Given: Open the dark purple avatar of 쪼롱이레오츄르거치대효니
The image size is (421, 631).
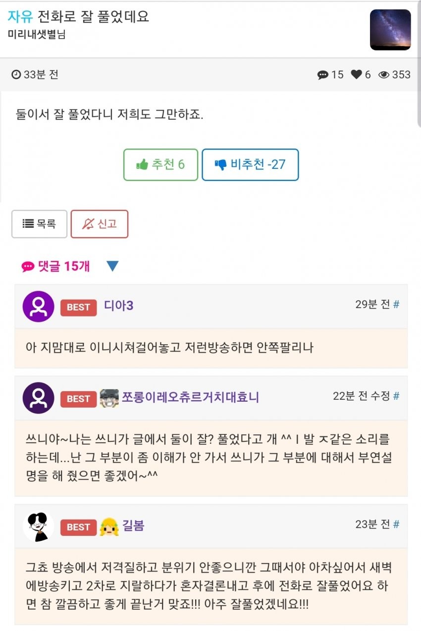Looking at the screenshot, I should tap(38, 398).
